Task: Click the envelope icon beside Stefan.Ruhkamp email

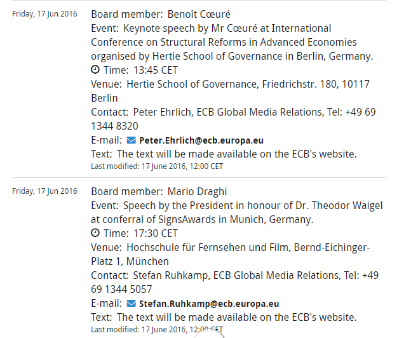Action: tap(131, 304)
